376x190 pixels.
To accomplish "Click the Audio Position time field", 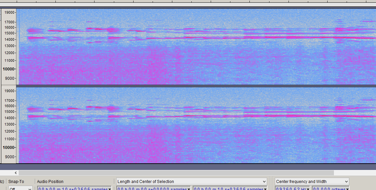I will [x=72, y=189].
